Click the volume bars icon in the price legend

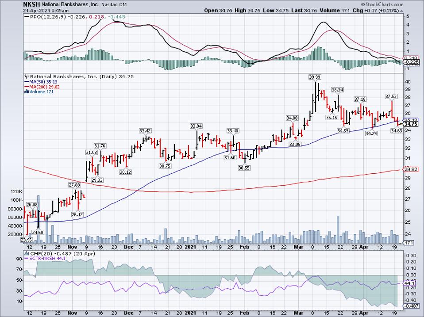click(x=27, y=92)
